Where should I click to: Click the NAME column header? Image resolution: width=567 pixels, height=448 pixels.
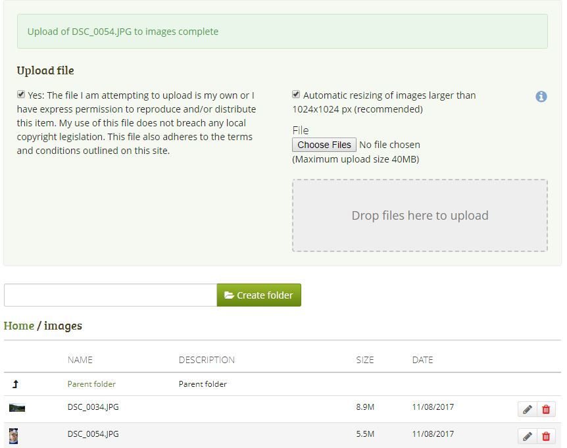coord(80,360)
